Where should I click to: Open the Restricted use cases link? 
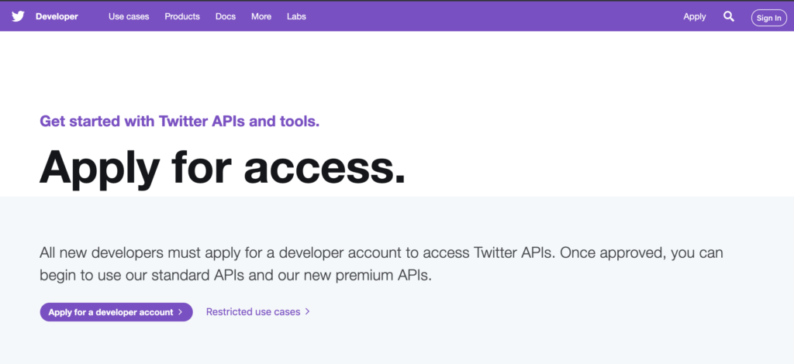pyautogui.click(x=254, y=312)
